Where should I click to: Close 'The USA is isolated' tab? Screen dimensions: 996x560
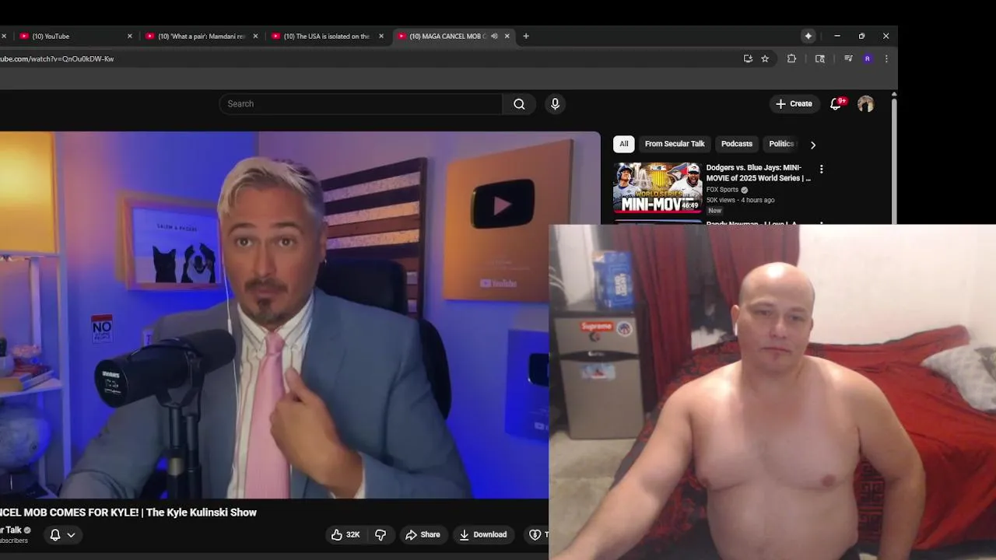pyautogui.click(x=381, y=36)
